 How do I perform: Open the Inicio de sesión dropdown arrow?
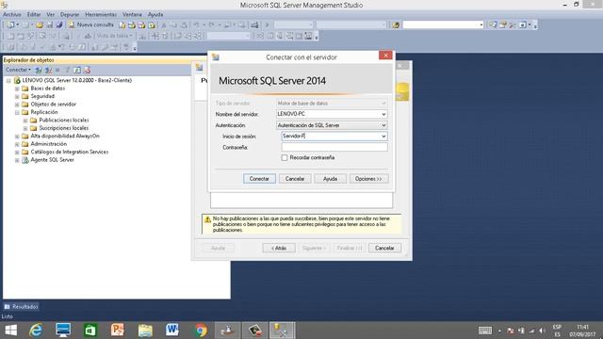pyautogui.click(x=383, y=137)
